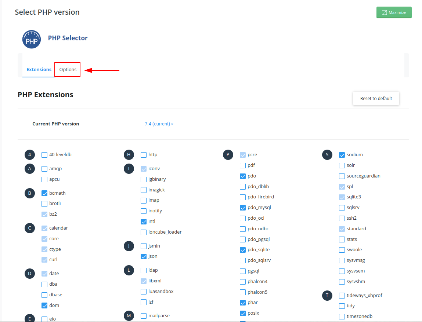
Task: Uncheck the pdo_mysql extension checkbox
Action: [243, 208]
